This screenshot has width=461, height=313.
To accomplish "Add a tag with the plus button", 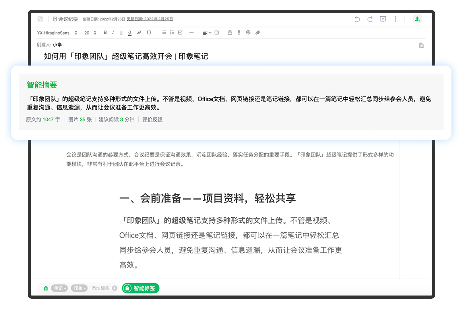I will [115, 288].
